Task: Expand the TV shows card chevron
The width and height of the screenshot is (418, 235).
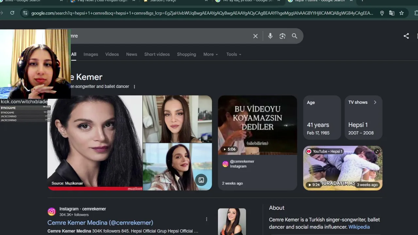Action: click(x=375, y=102)
